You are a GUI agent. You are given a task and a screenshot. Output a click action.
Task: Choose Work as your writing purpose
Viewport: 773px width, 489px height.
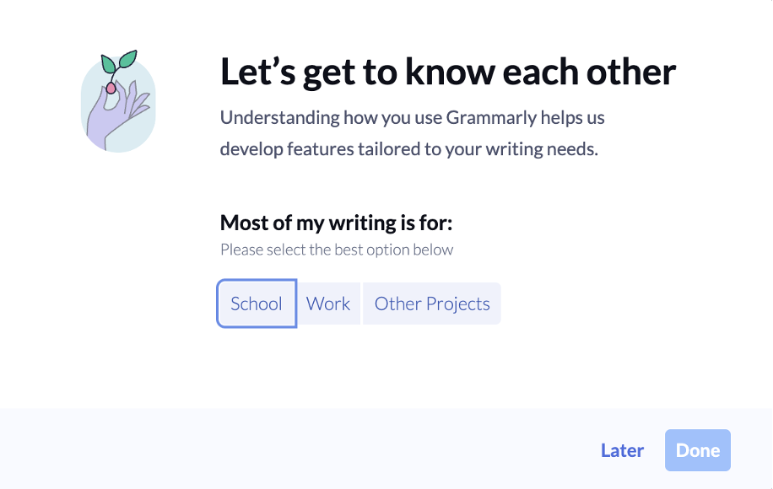[x=328, y=304]
